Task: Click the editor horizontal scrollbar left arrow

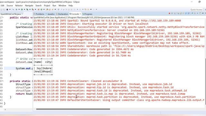Action: pos(5,110)
